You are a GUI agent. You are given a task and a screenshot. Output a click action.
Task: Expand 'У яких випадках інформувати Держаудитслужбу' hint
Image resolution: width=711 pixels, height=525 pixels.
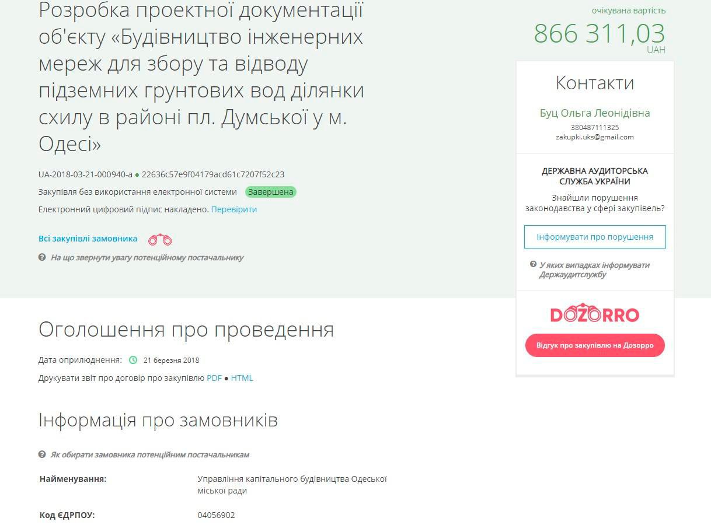click(594, 269)
